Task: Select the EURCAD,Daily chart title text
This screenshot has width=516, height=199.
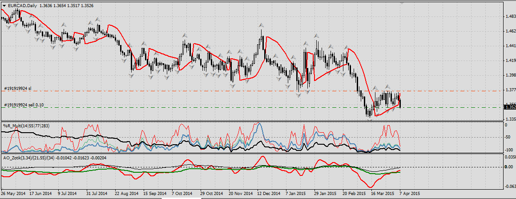Action: 22,6
